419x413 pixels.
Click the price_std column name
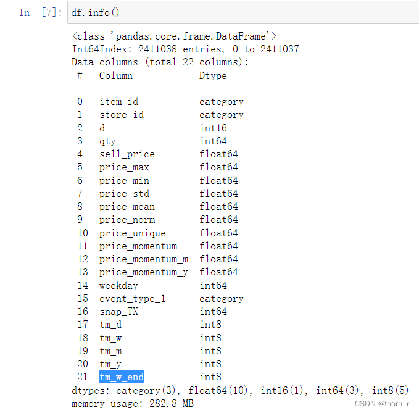click(x=124, y=194)
